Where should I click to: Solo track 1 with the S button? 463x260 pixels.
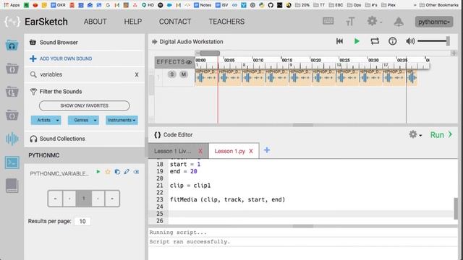172,74
